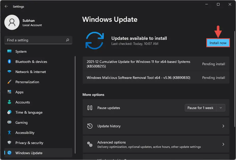The width and height of the screenshot is (236, 160).
Task: Click the Subhan account name
Action: (x=29, y=21)
